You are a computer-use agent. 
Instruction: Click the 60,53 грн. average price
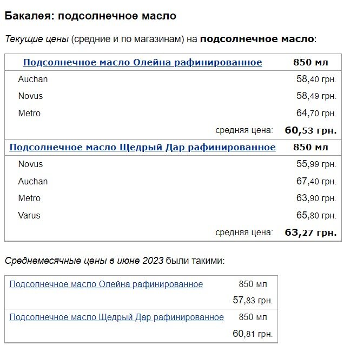point(310,130)
